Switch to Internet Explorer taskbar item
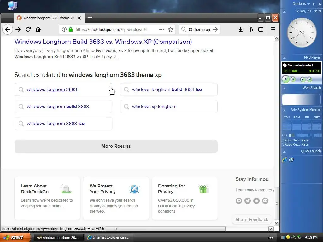 pyautogui.click(x=109, y=238)
